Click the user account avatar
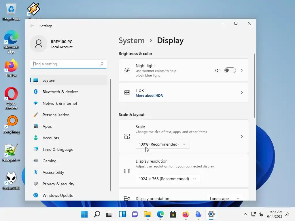 click(x=39, y=44)
